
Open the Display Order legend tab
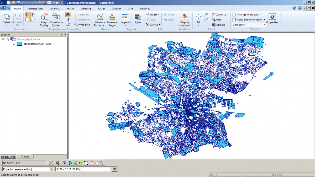click(9, 157)
